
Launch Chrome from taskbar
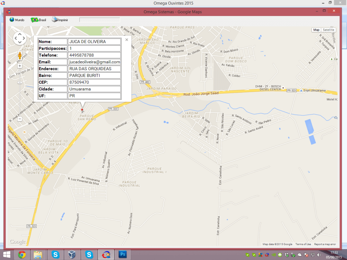22,255
